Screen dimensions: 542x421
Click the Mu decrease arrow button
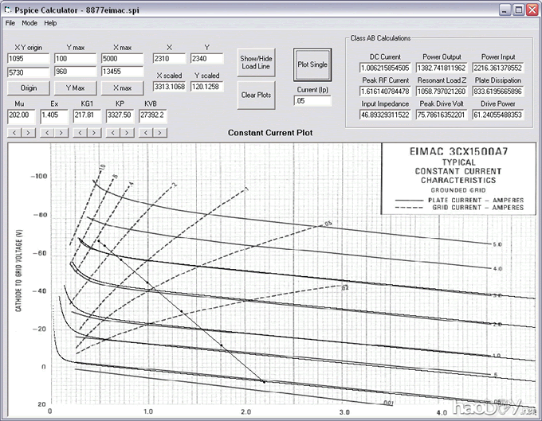point(14,131)
